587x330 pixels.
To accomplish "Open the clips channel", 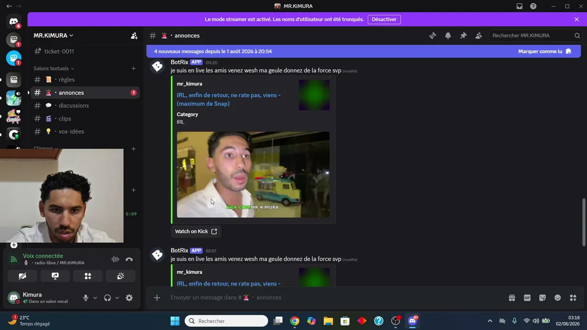I will click(x=85, y=118).
